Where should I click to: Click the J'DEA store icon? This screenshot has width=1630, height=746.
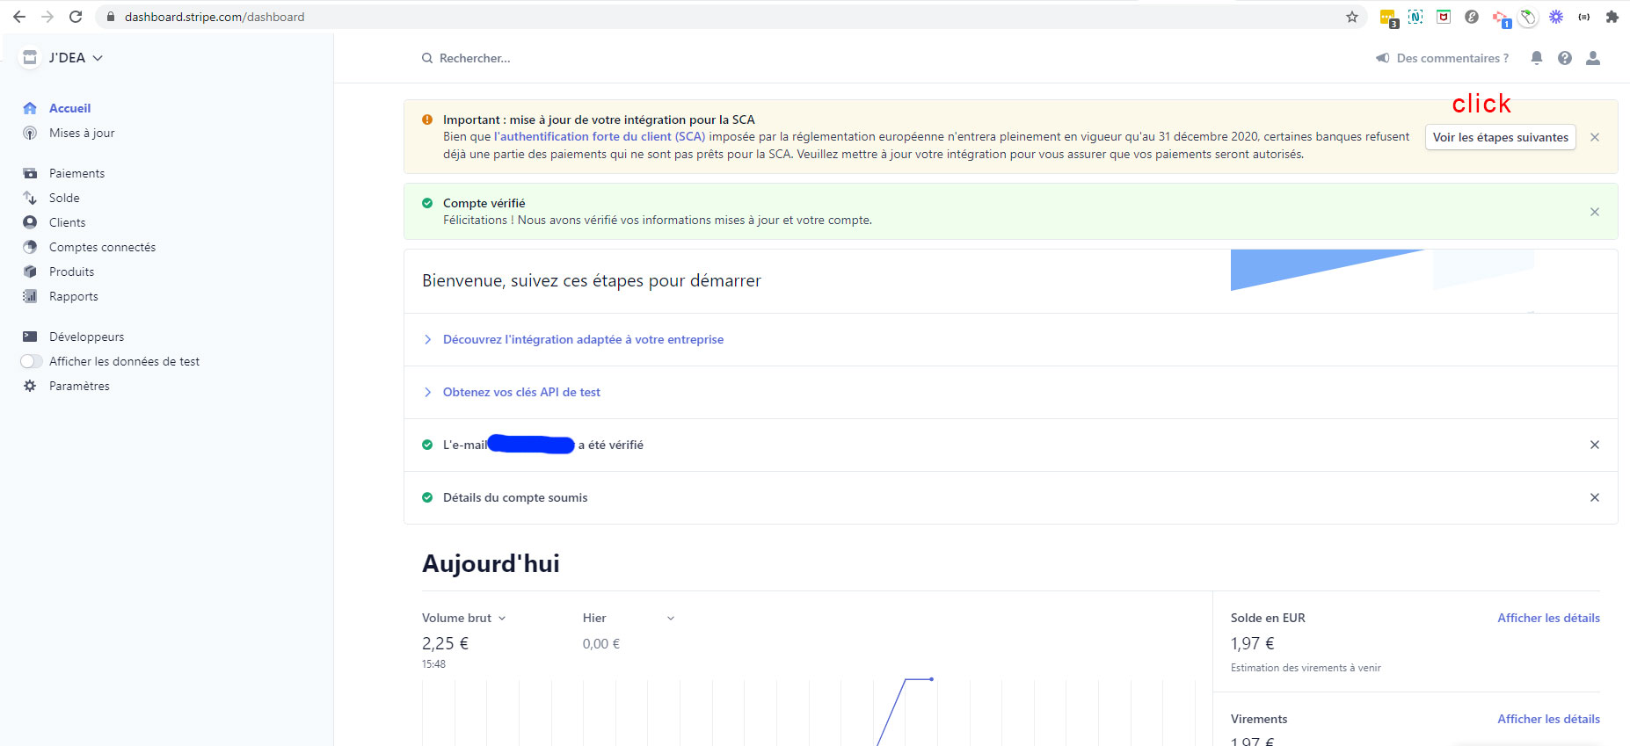[30, 57]
